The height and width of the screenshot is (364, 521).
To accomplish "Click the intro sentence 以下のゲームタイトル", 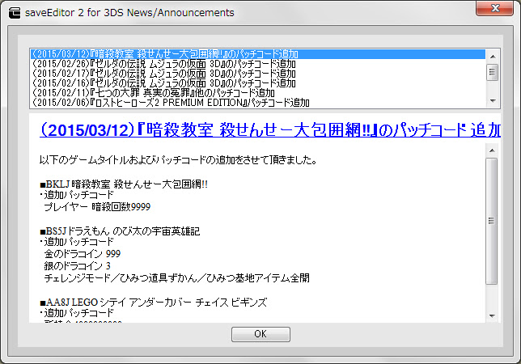I will [x=178, y=160].
